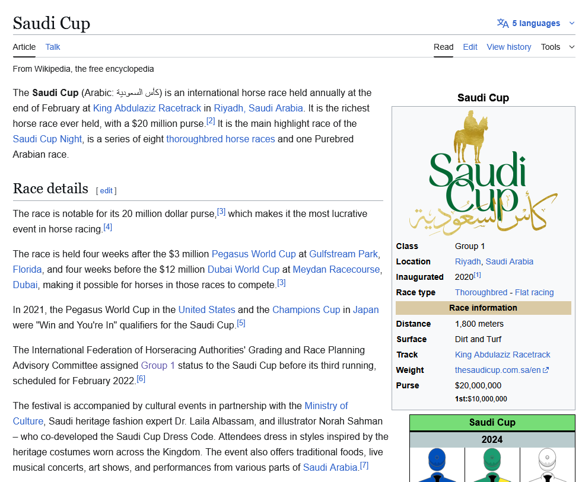Click the green Saudi Cup table header
The height and width of the screenshot is (482, 582).
click(x=492, y=423)
